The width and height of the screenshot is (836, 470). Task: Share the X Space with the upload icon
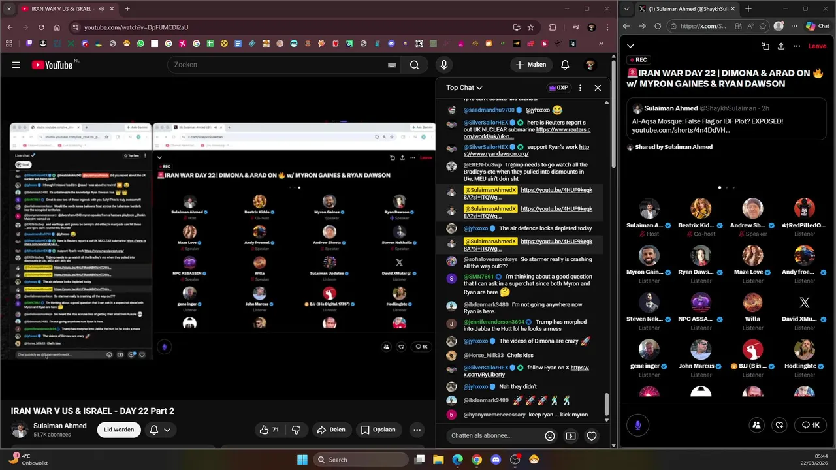pos(781,46)
